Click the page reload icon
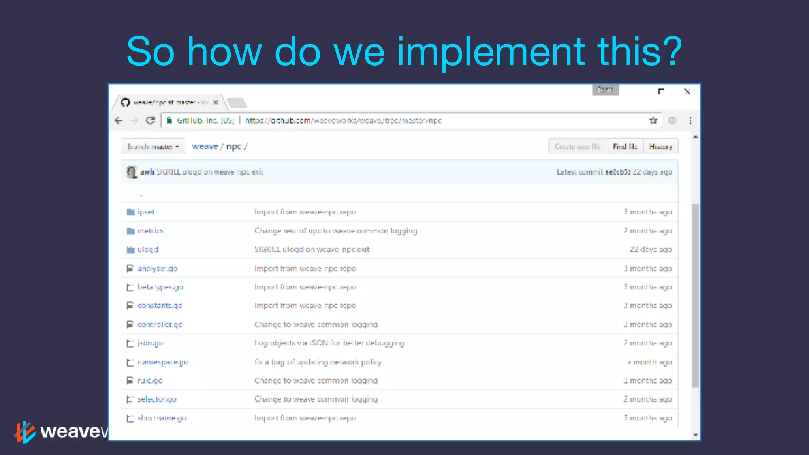The height and width of the screenshot is (455, 809). [150, 120]
